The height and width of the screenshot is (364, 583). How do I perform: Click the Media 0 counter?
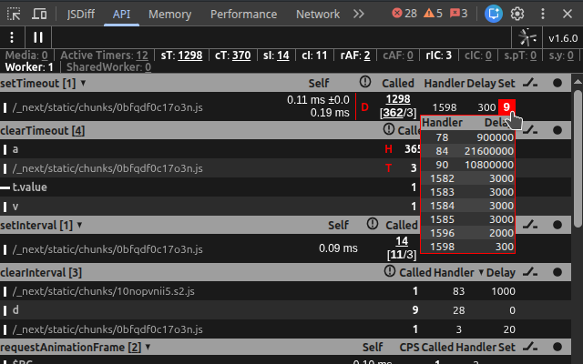[26, 56]
